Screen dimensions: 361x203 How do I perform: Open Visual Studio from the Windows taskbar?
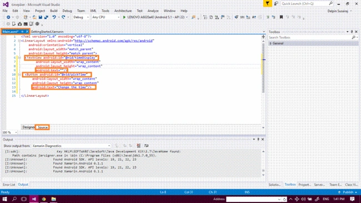(x=34, y=199)
